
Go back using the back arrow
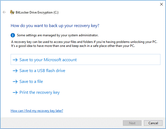point(4,12)
